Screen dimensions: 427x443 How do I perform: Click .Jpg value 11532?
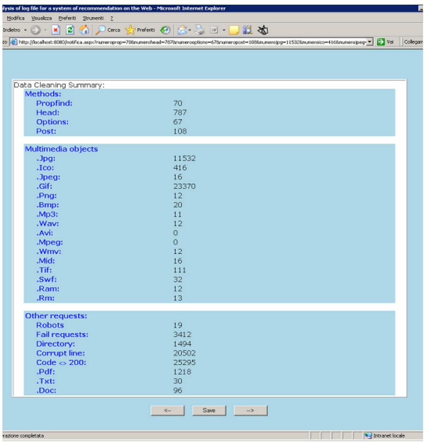pos(184,158)
